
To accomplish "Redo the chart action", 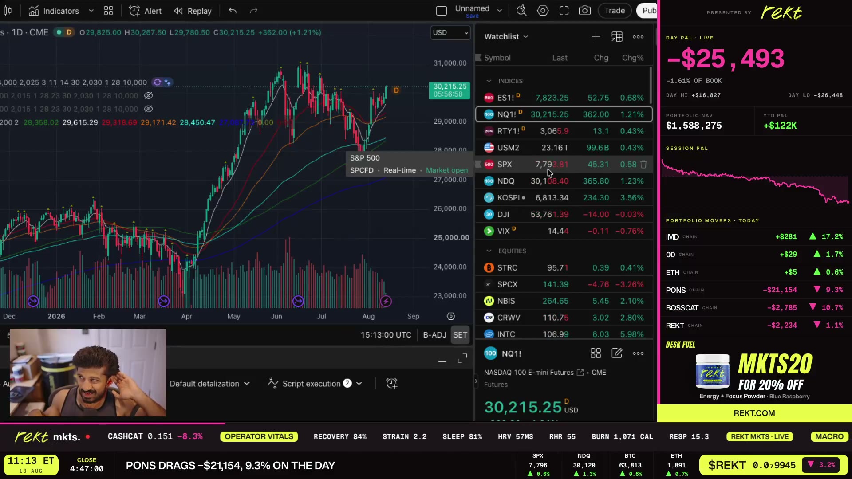I will (253, 11).
